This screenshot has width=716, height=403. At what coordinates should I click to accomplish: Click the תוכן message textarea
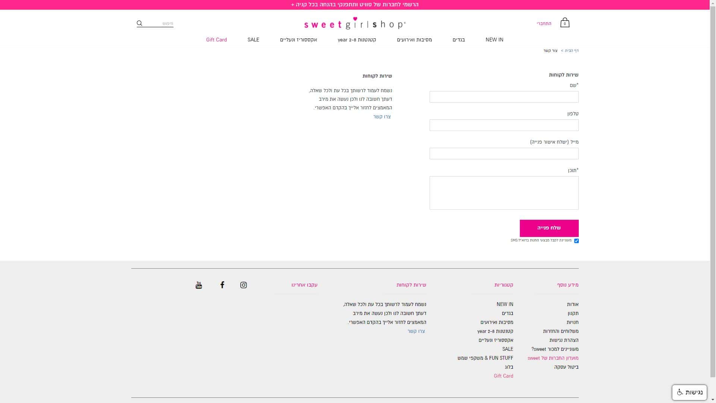504,193
